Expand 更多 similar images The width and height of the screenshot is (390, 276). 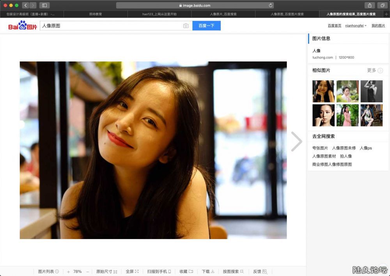point(375,70)
